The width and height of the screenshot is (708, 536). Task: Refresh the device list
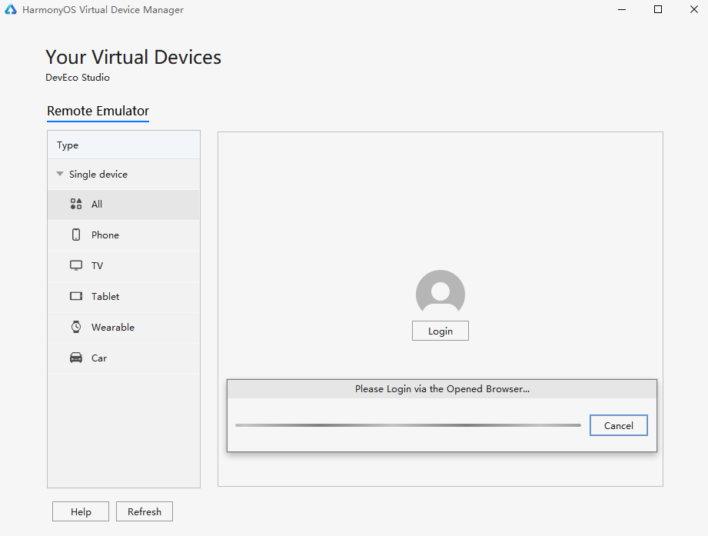145,511
